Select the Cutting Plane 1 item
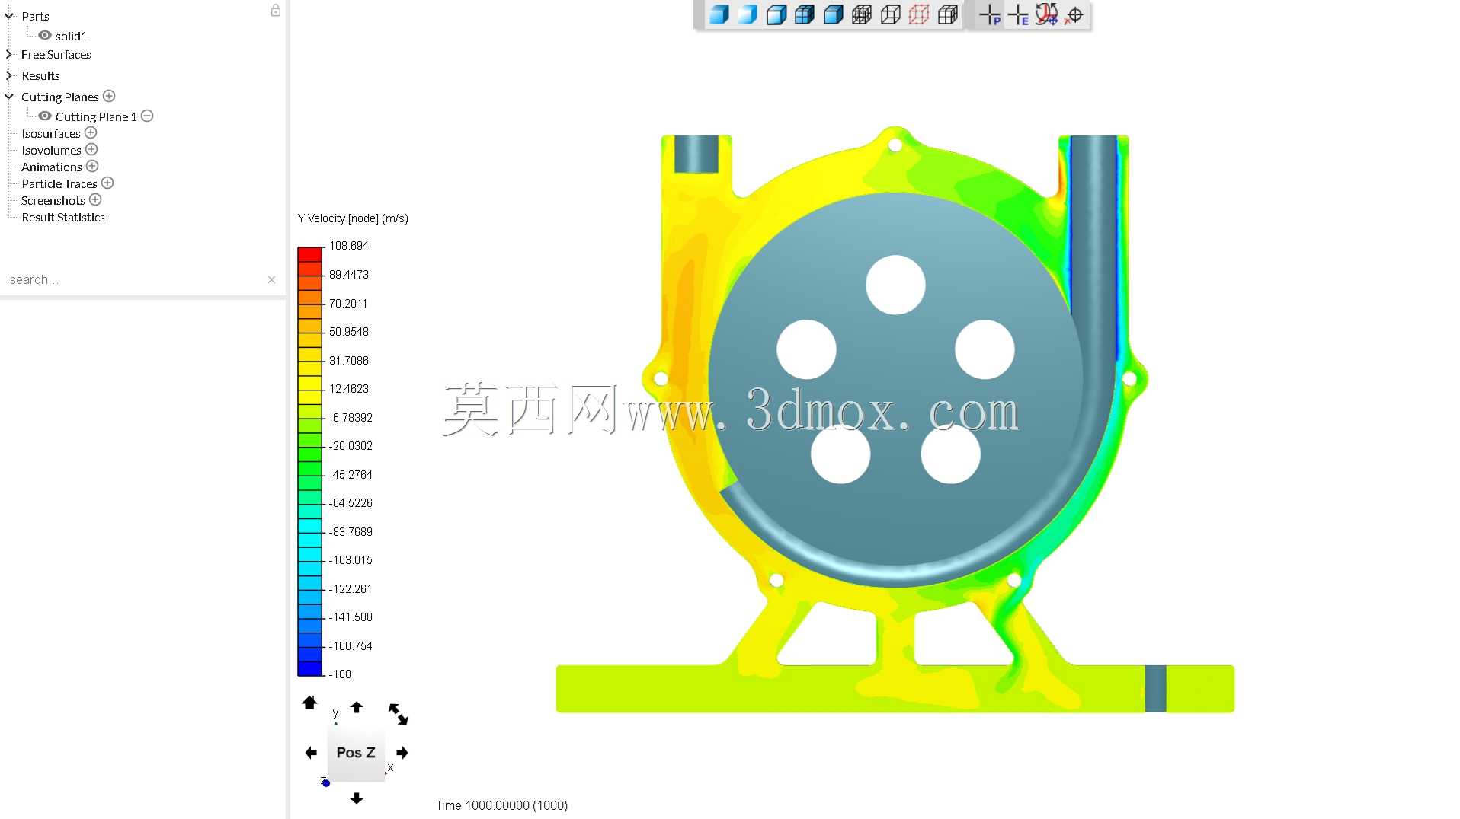Viewport: 1460px width, 819px height. tap(96, 116)
